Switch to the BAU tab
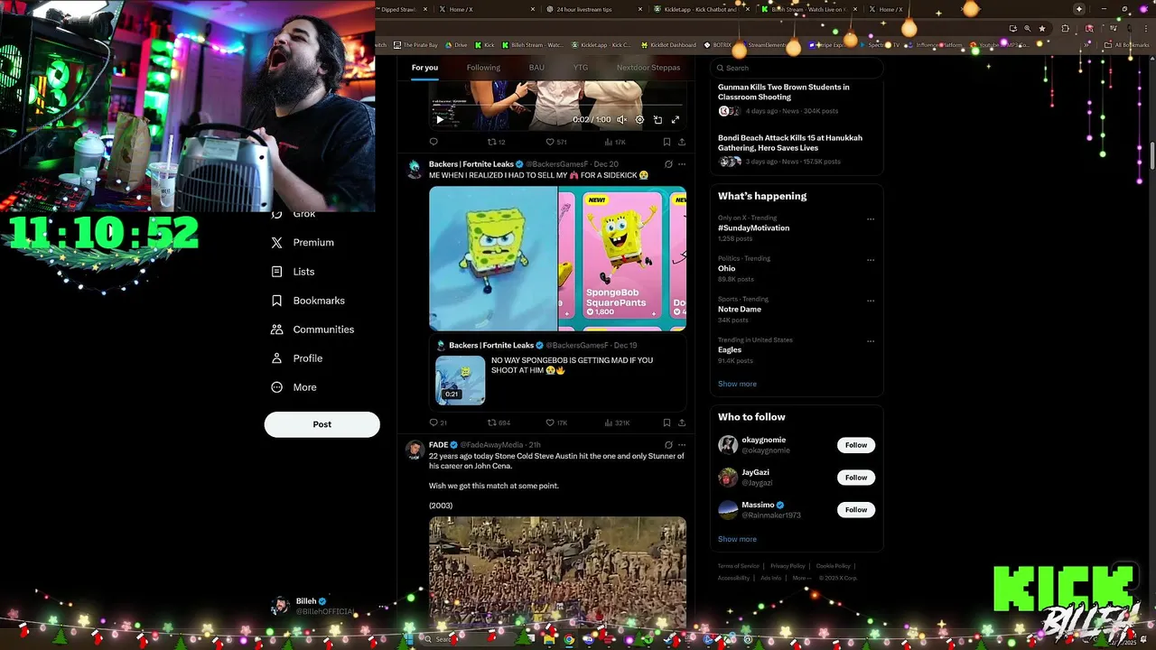This screenshot has width=1156, height=650. pyautogui.click(x=536, y=68)
